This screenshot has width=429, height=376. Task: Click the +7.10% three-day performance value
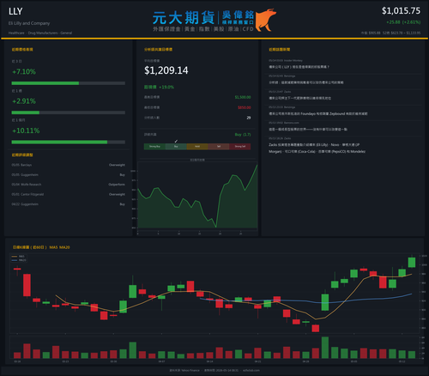pos(24,71)
